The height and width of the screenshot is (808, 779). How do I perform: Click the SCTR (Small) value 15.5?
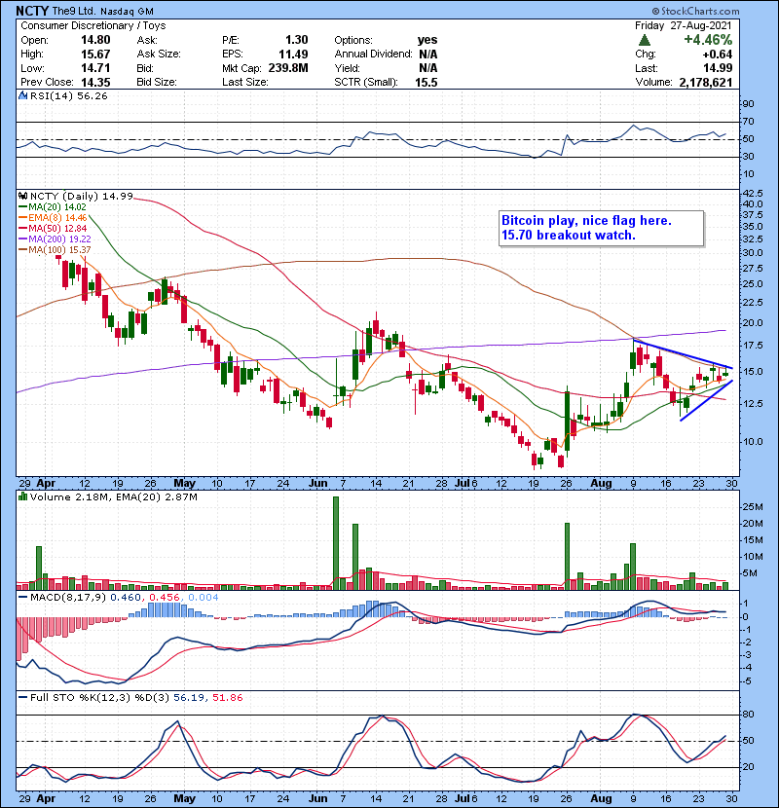pos(427,82)
